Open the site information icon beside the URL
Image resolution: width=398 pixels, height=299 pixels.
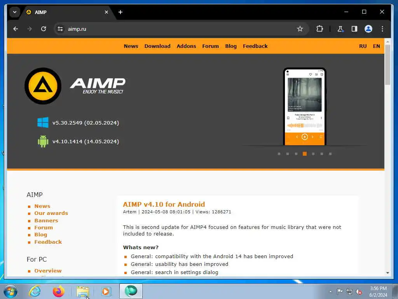60,29
